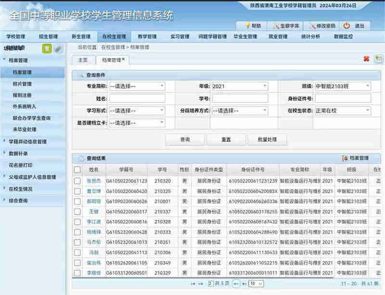Go to the next page of results

tap(236, 284)
